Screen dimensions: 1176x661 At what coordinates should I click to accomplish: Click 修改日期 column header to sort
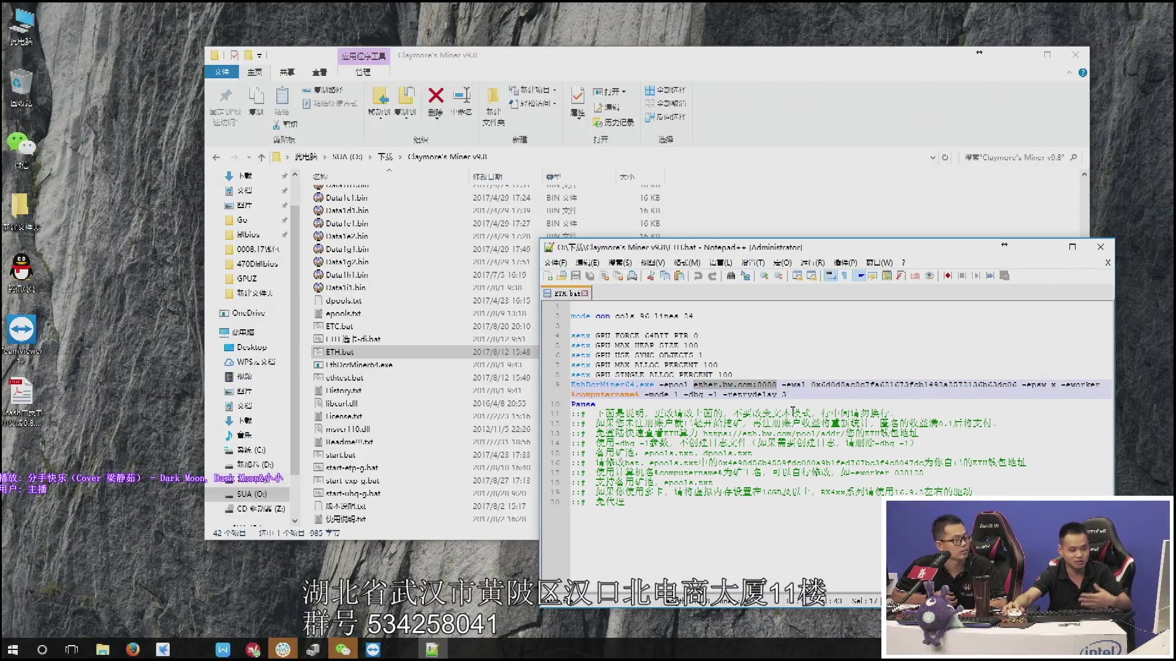pyautogui.click(x=488, y=177)
